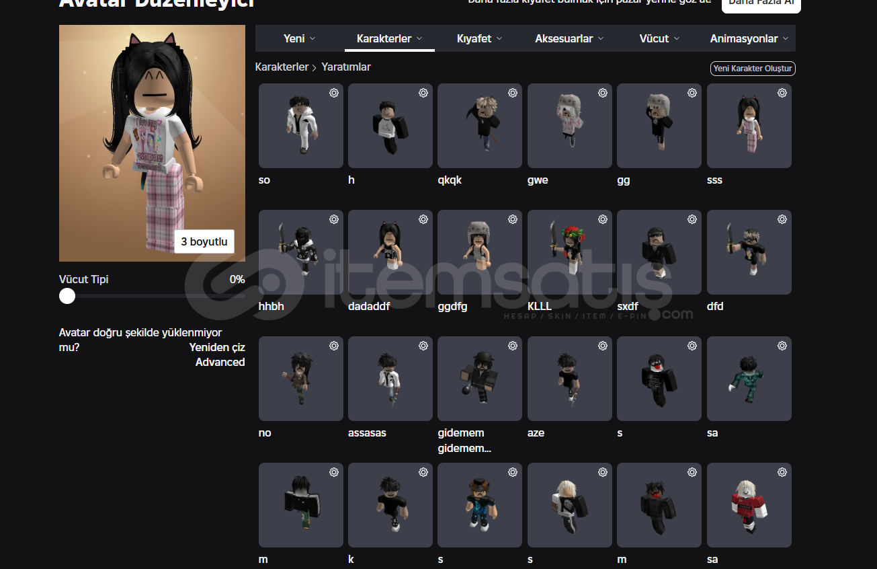Select the Vücut tab
Viewport: 877px width, 569px height.
(x=660, y=38)
